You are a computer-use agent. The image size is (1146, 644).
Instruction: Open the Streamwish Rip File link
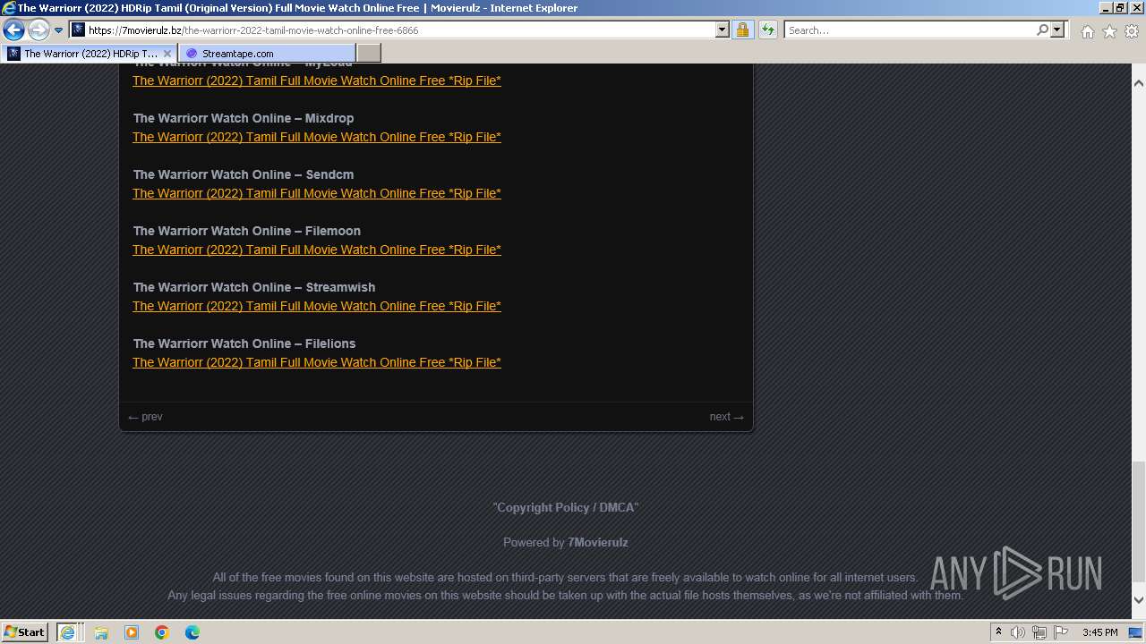tap(317, 306)
